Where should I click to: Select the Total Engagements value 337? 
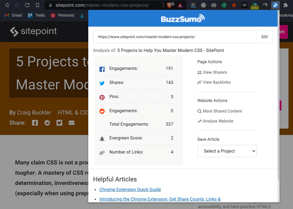click(169, 124)
